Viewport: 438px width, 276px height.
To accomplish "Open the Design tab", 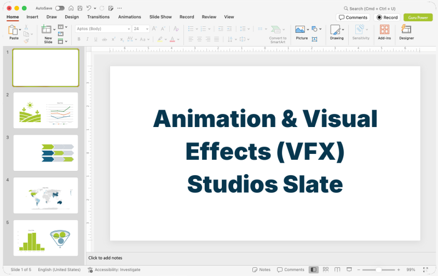I will (x=72, y=17).
